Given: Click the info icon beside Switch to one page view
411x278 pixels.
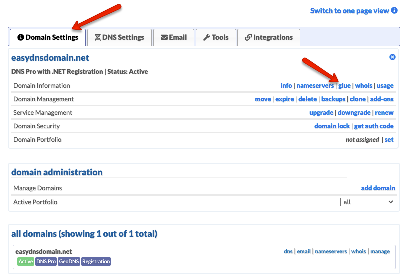Looking at the screenshot, I should point(394,10).
